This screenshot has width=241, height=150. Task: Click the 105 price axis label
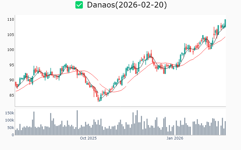[11, 34]
